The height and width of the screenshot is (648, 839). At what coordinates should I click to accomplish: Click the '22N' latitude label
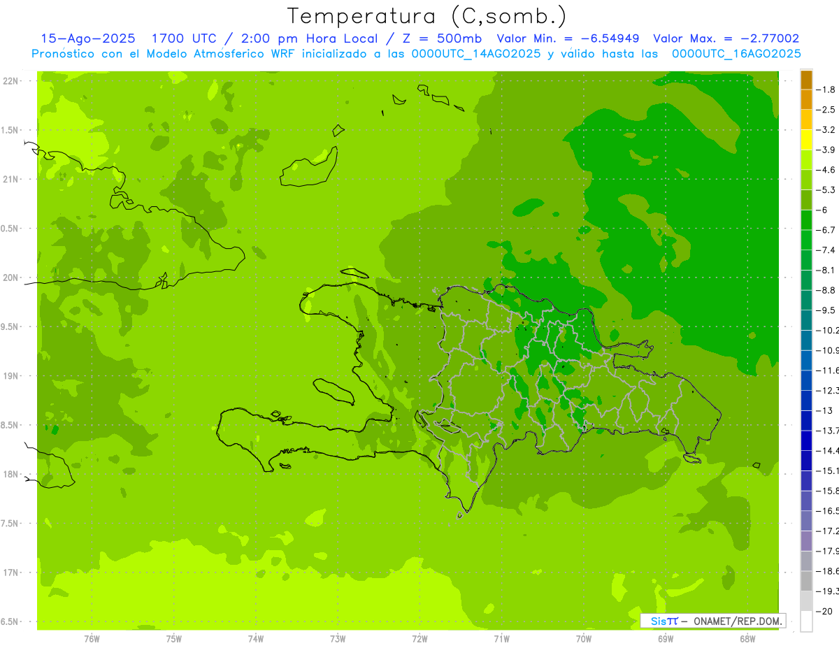point(12,81)
